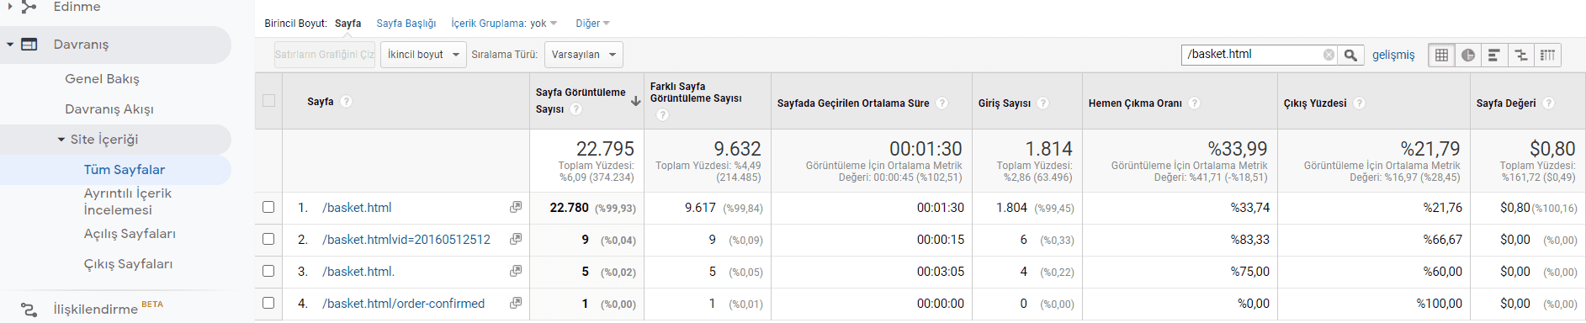Toggle the select-all rows checkbox
Viewport: 1586px width, 323px height.
pyautogui.click(x=268, y=101)
